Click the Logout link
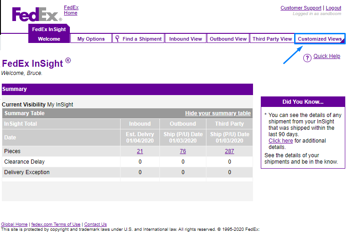The width and height of the screenshot is (364, 234). (x=333, y=8)
